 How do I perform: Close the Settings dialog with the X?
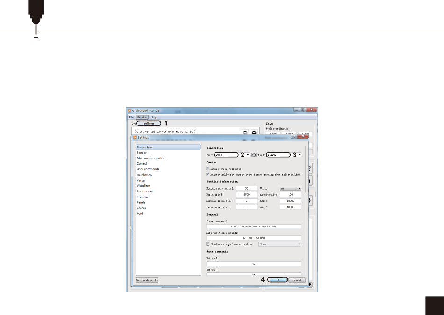tap(303, 137)
